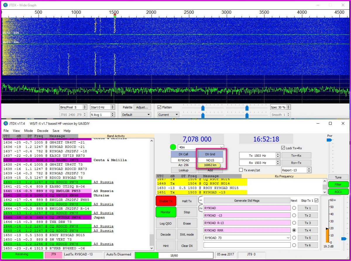The image size is (351, 261).
Task: Enable the Tx even/1st checkbox
Action: point(241,170)
